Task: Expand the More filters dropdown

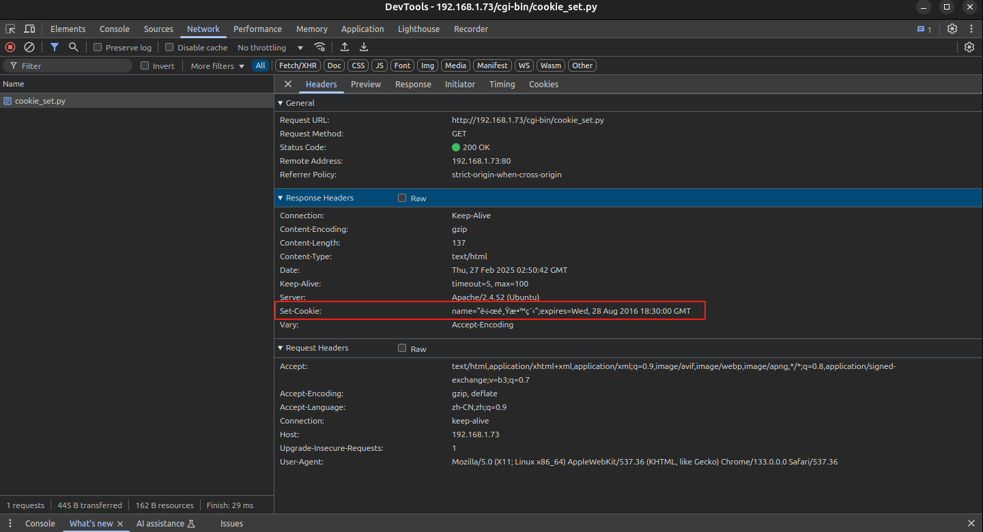Action: (217, 66)
